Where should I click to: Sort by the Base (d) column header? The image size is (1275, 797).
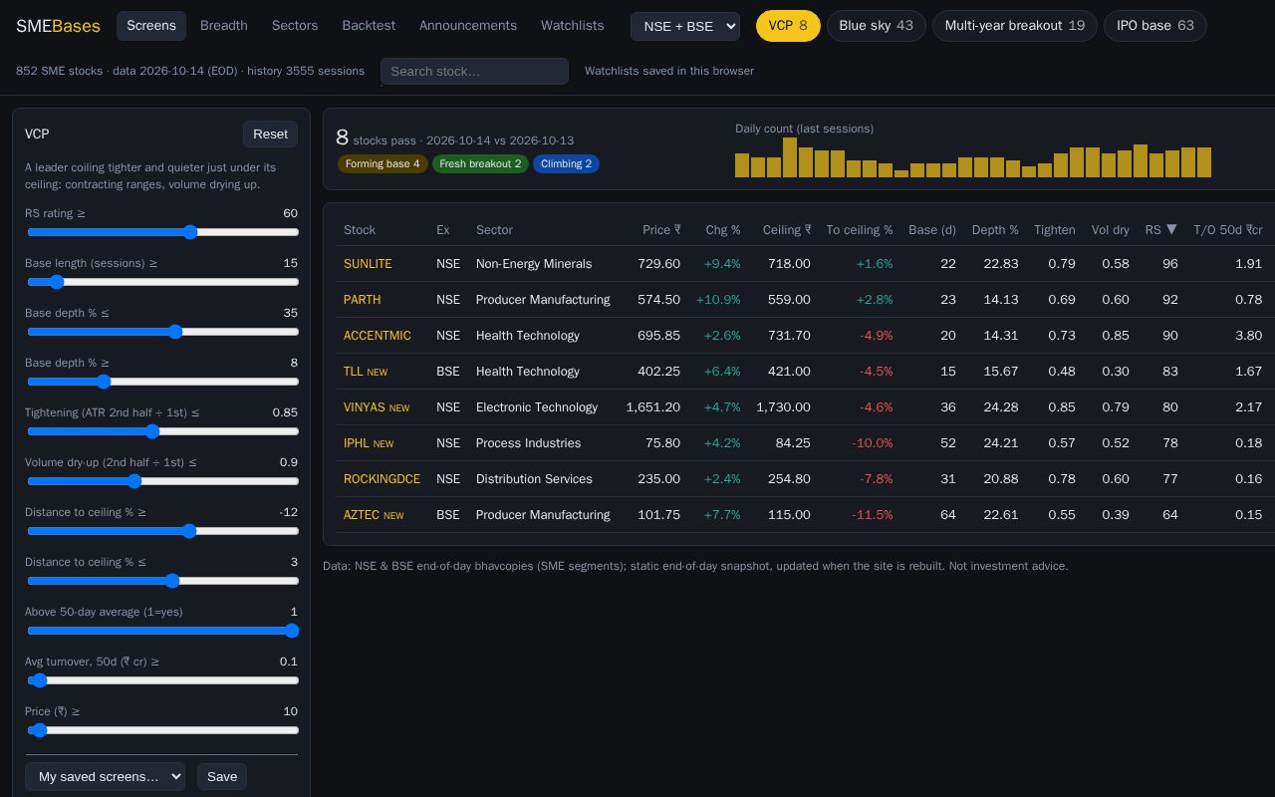932,230
